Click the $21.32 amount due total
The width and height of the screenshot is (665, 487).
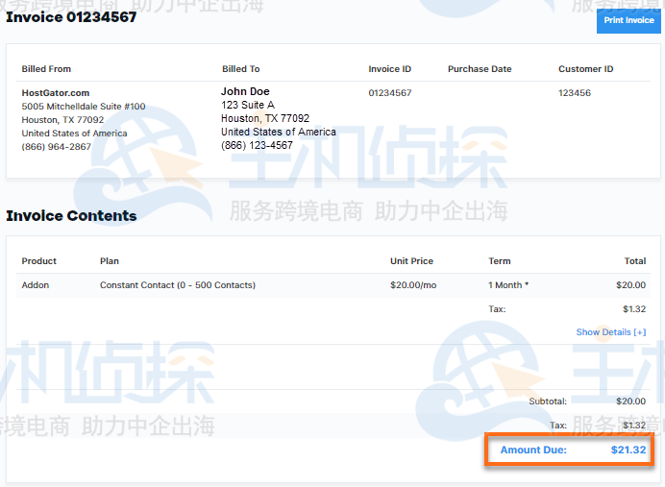[x=628, y=450]
